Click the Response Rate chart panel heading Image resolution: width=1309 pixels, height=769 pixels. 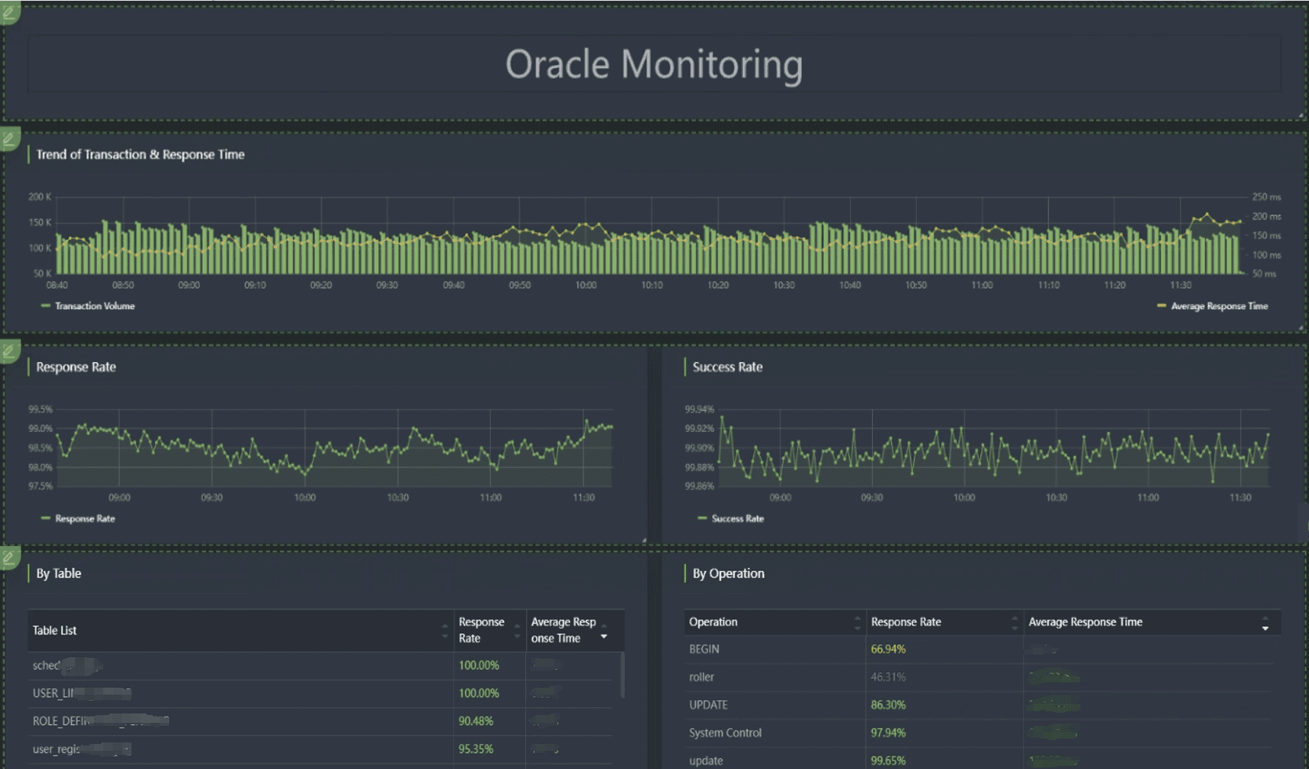coord(76,367)
